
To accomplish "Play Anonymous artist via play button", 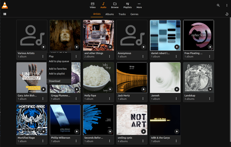I will click(144, 47).
